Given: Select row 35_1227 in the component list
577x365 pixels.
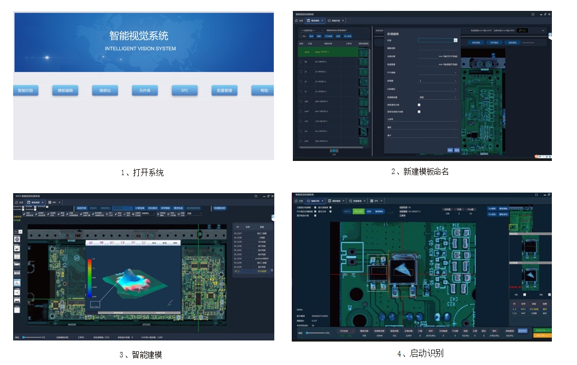Looking at the screenshot, I should [x=252, y=234].
